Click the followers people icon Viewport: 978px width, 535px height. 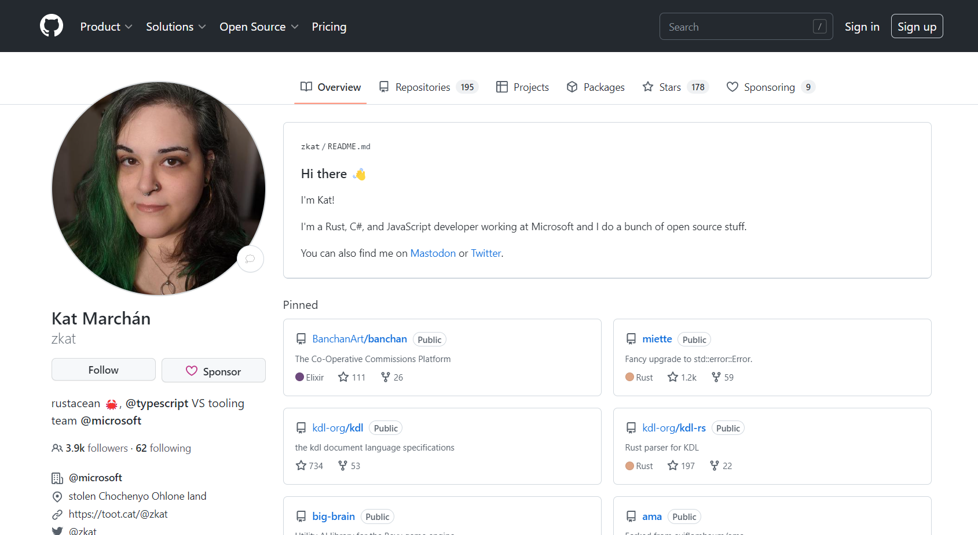[57, 448]
